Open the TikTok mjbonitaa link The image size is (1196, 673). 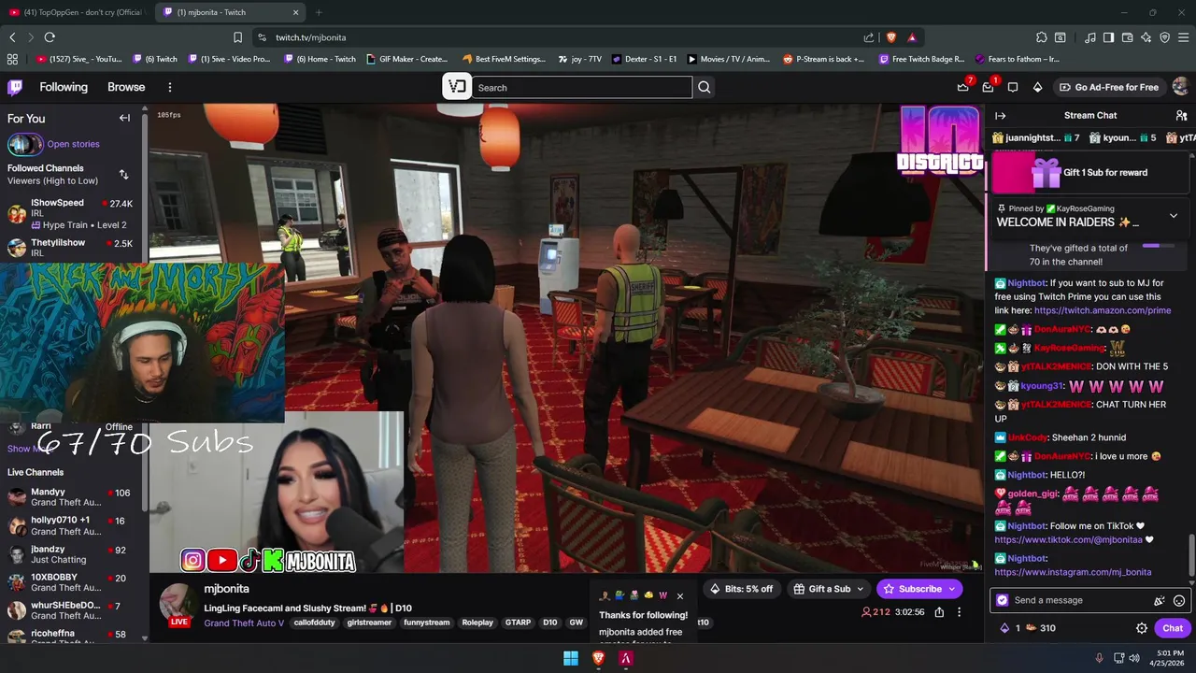click(1069, 540)
